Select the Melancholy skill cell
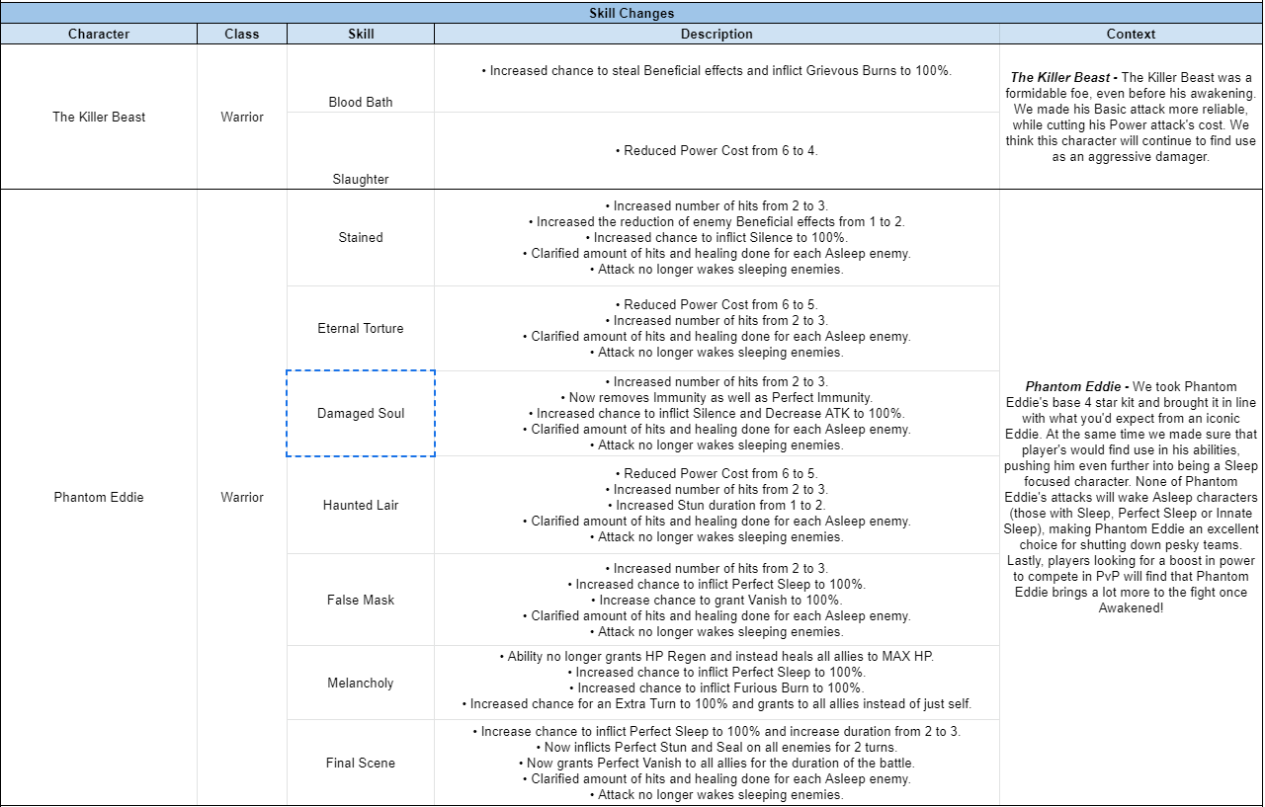1265x807 pixels. click(361, 683)
